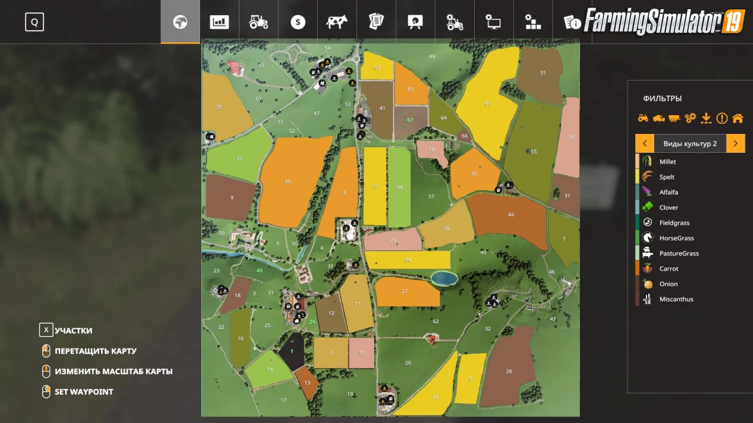Toggle the house buildings filter
Image resolution: width=753 pixels, height=423 pixels.
point(738,118)
